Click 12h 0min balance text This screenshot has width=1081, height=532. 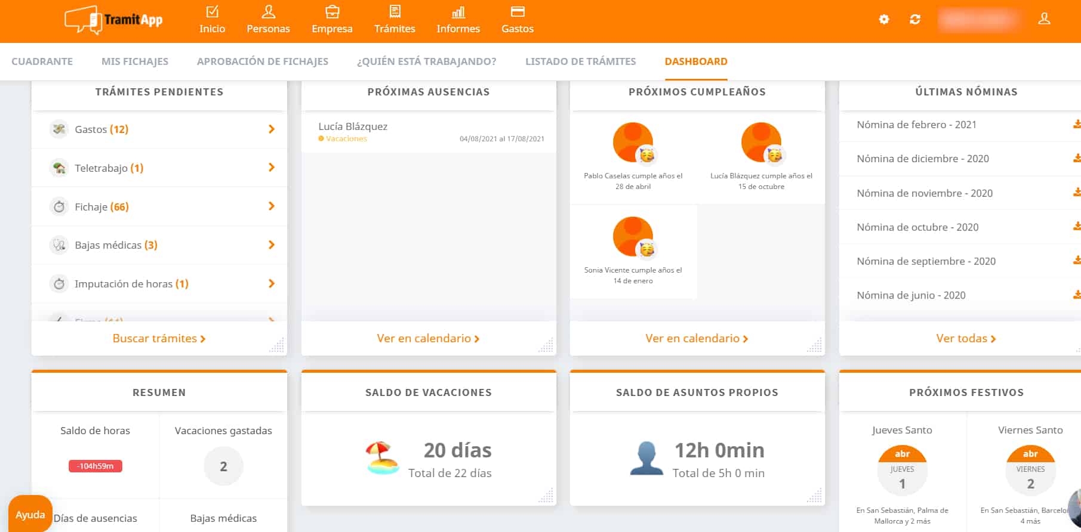pyautogui.click(x=719, y=450)
